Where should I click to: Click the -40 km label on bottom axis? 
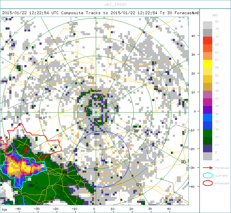tap(18, 209)
